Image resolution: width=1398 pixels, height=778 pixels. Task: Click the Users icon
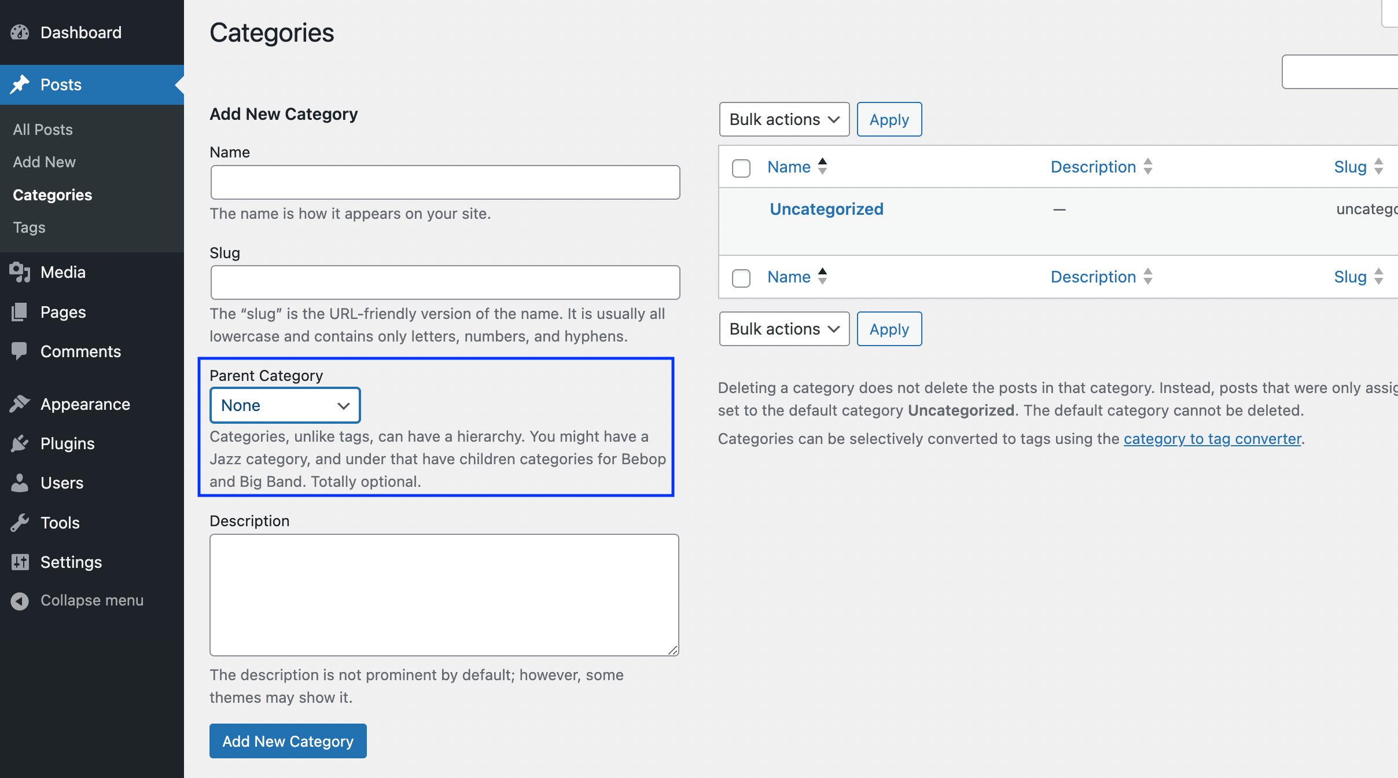[x=20, y=483]
